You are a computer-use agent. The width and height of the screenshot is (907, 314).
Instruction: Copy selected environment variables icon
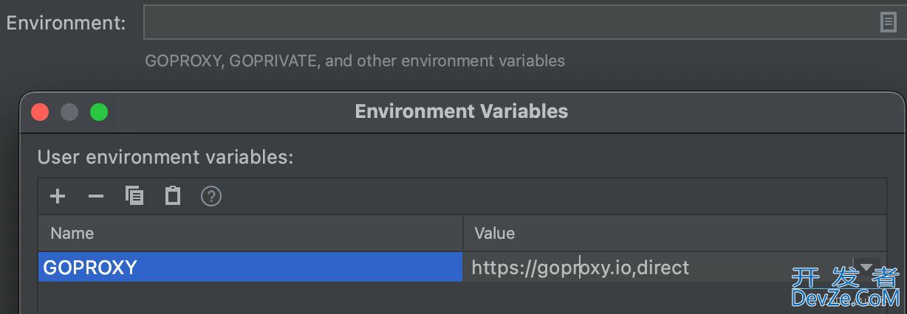pos(134,195)
